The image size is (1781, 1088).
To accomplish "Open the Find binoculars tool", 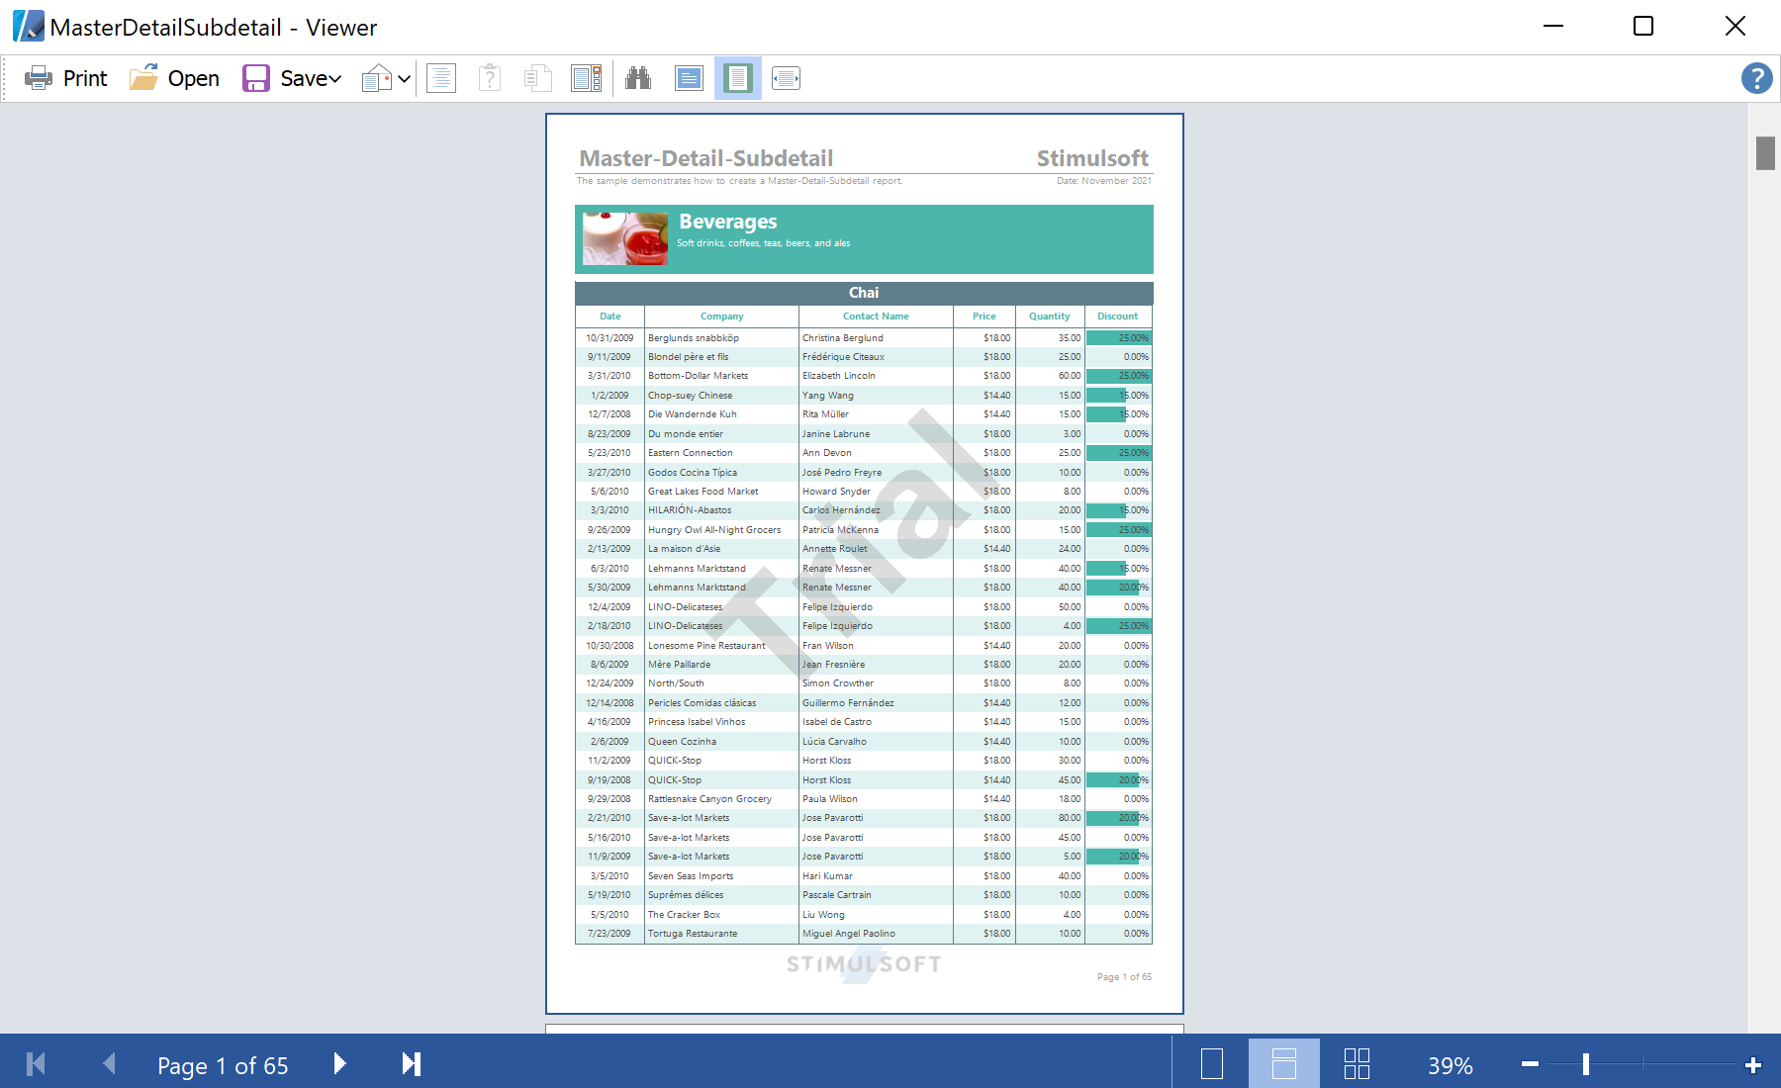I will tap(638, 78).
